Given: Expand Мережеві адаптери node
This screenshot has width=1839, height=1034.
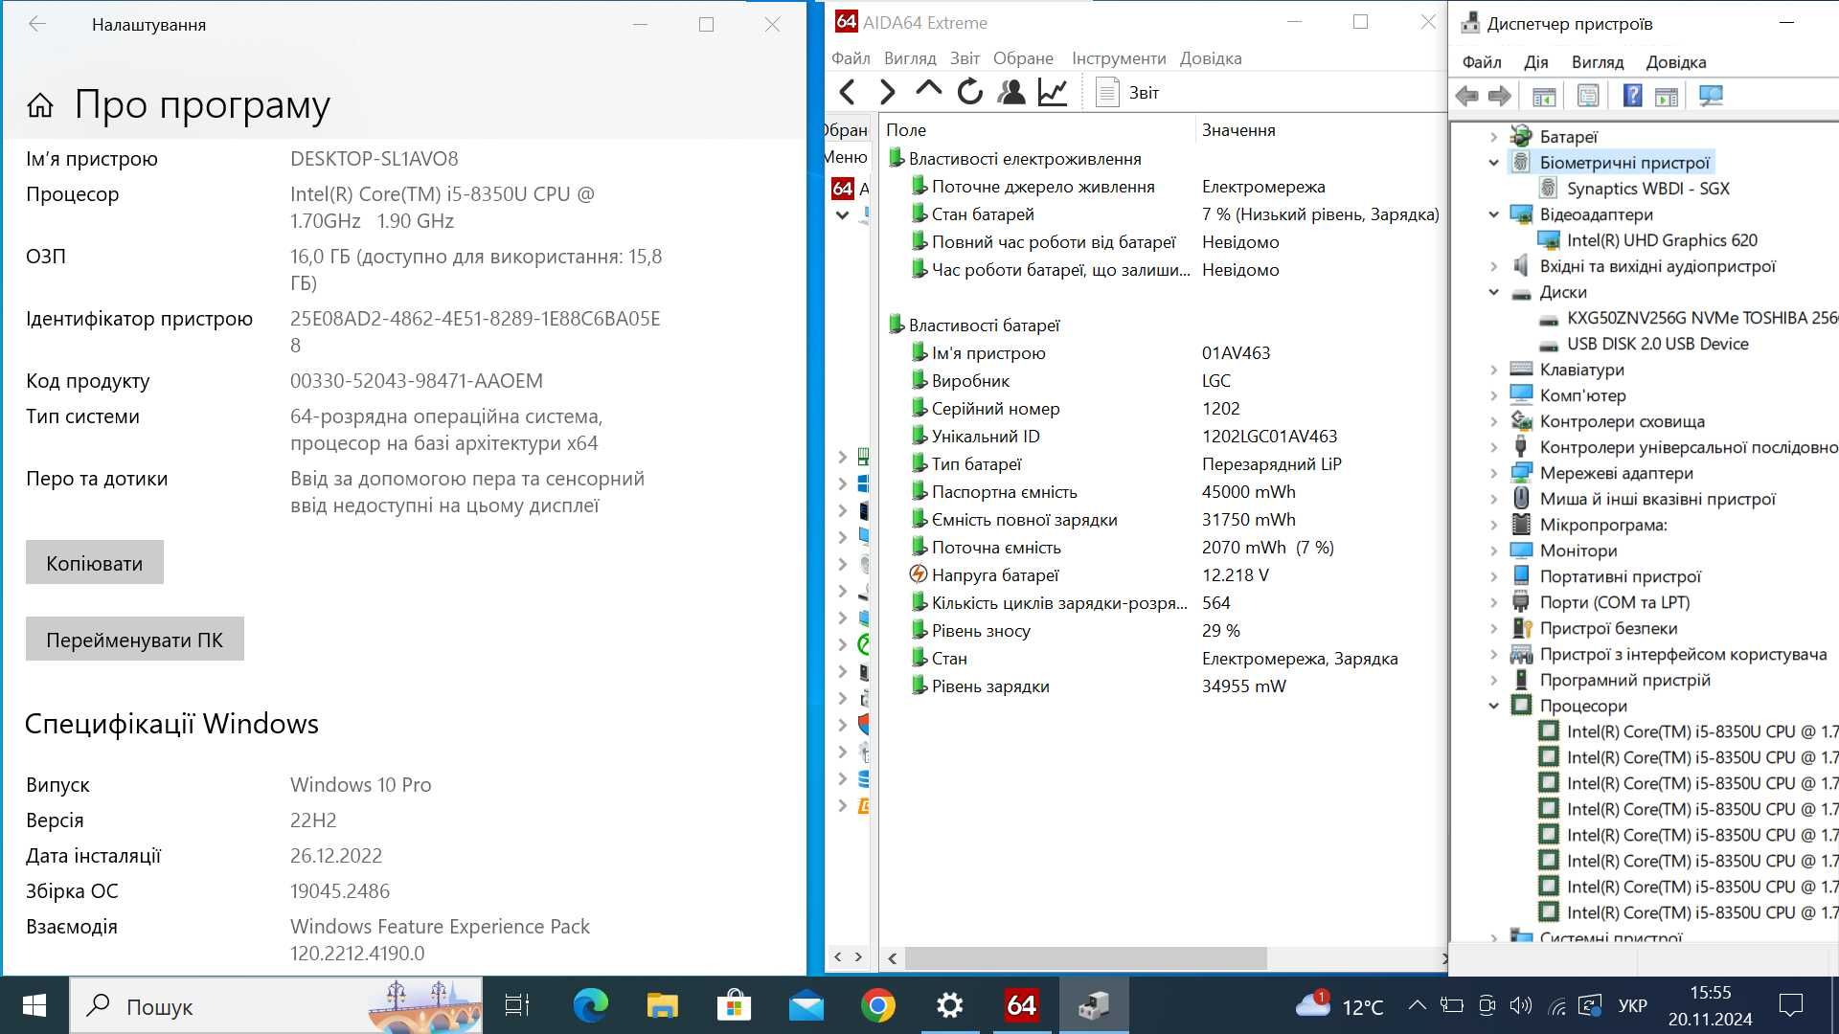Looking at the screenshot, I should tap(1493, 473).
